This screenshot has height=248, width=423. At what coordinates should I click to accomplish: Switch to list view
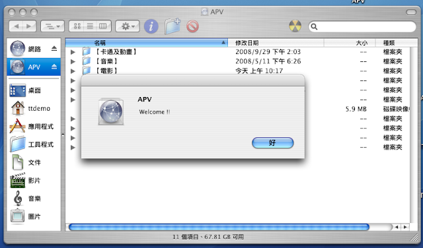coord(90,26)
